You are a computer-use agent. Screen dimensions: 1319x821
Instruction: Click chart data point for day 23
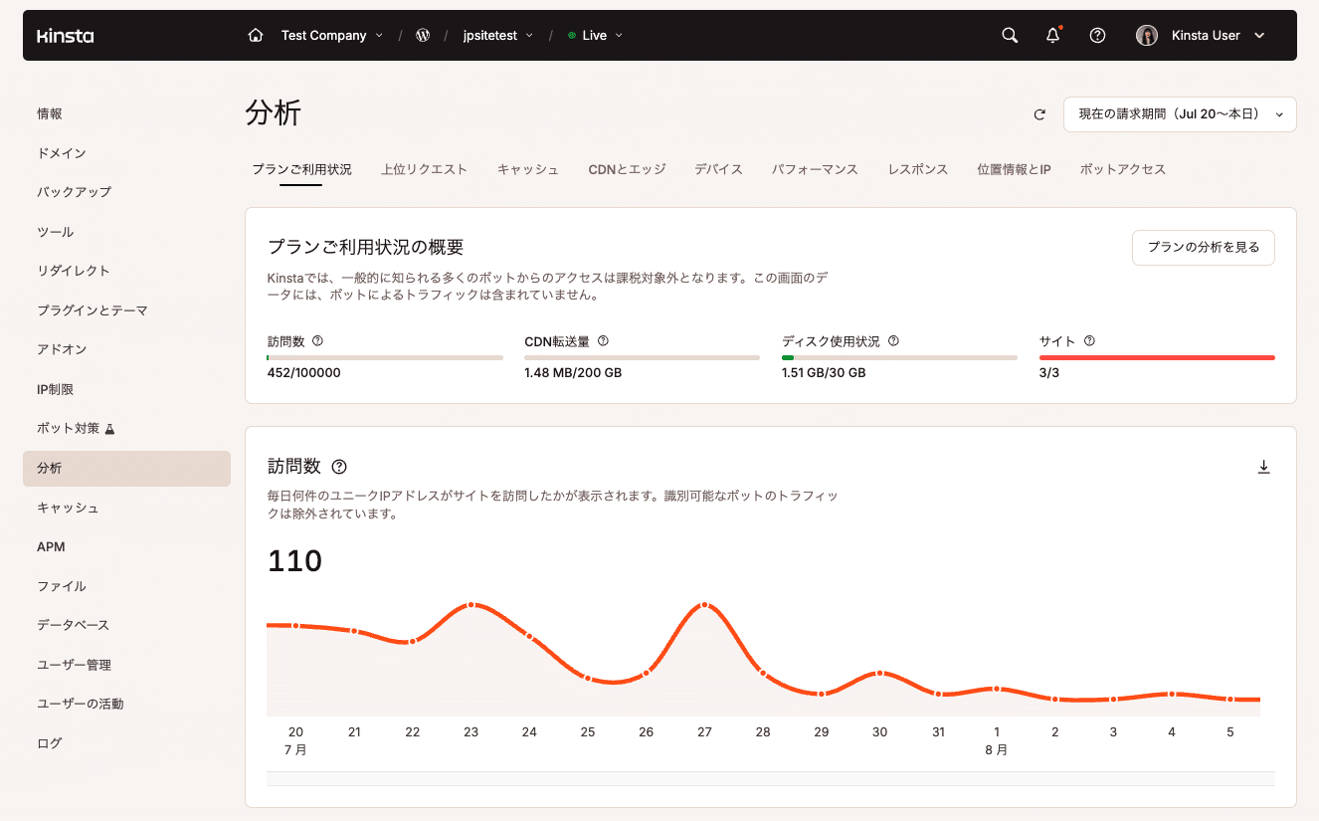tap(471, 605)
